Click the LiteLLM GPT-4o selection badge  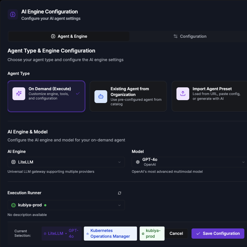[62, 234]
